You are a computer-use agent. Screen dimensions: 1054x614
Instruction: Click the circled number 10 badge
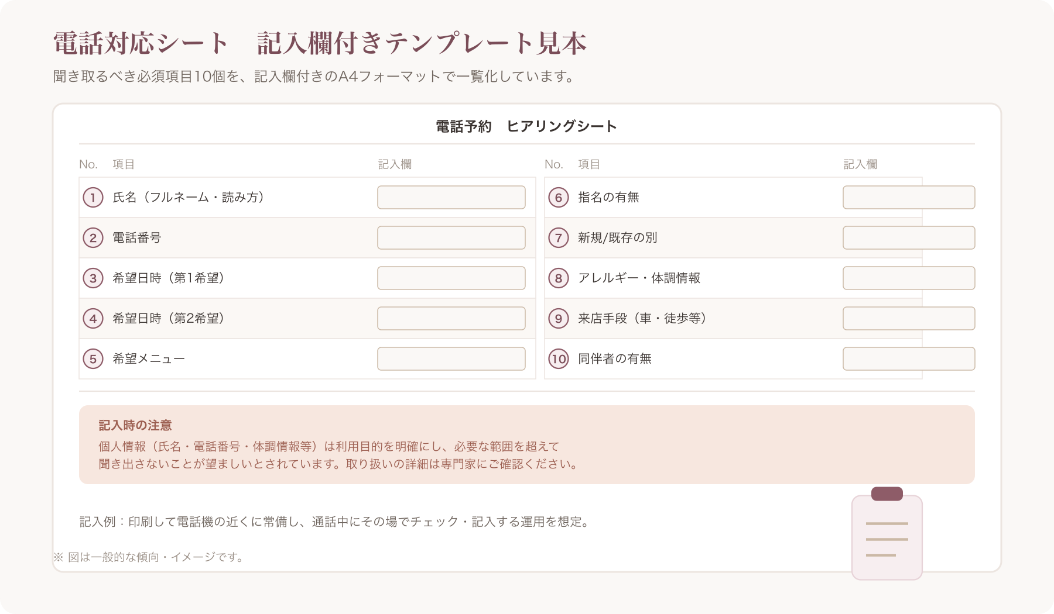[559, 359]
